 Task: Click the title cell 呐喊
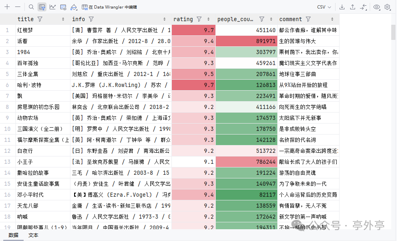43,217
